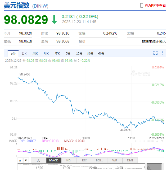Click the MACD: -0.0040 value label
Image resolution: width=167 pixels, height=172 pixels.
click(74, 141)
